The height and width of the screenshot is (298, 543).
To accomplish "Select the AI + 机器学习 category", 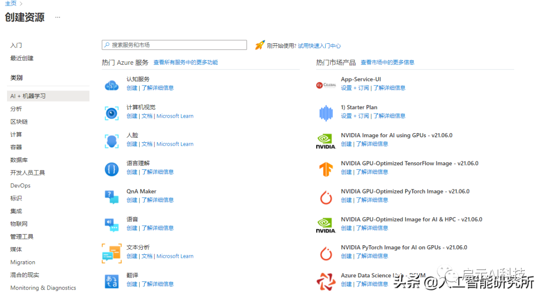I will (x=48, y=96).
